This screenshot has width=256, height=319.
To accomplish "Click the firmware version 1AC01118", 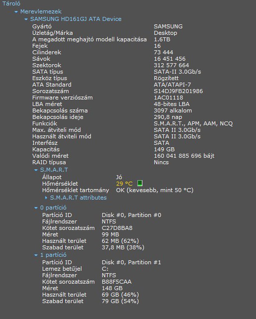I will 168,98.
